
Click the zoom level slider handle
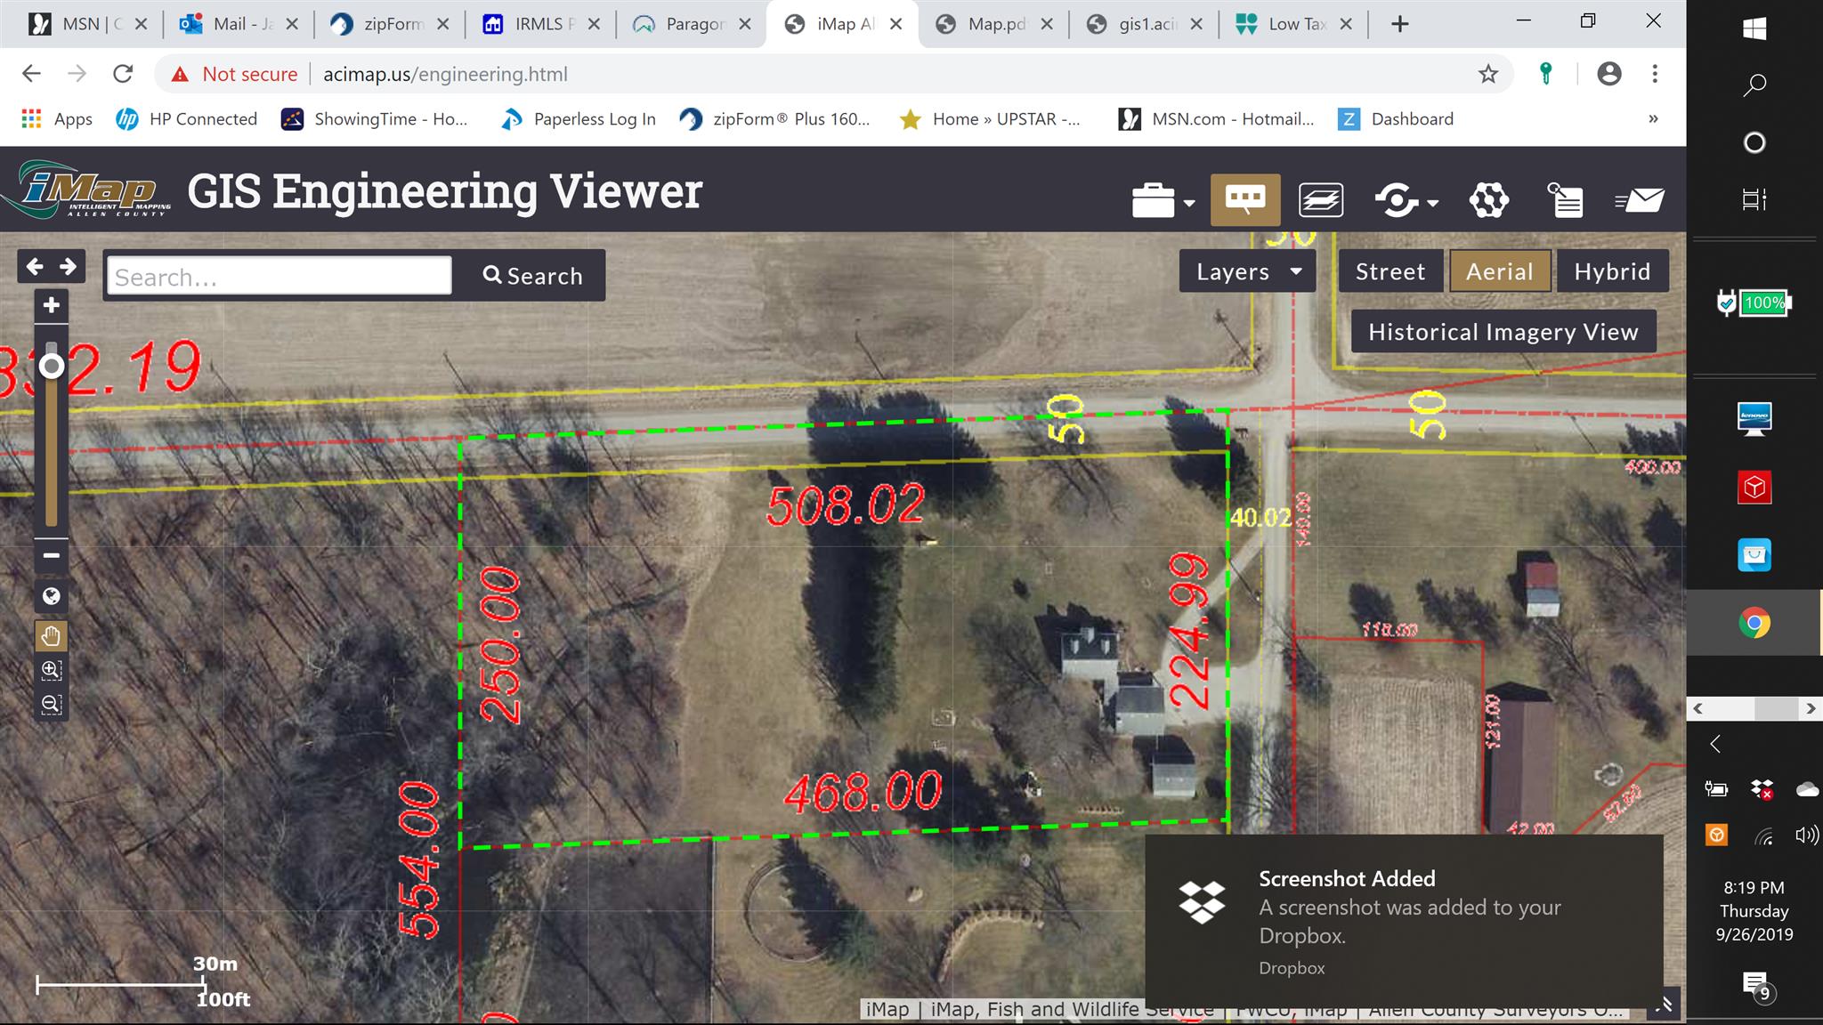[52, 367]
